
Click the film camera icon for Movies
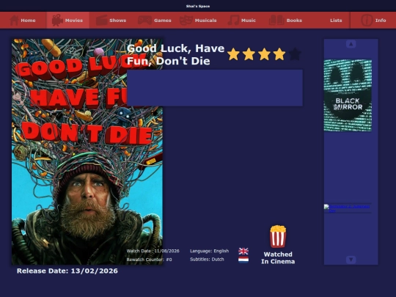[57, 21]
